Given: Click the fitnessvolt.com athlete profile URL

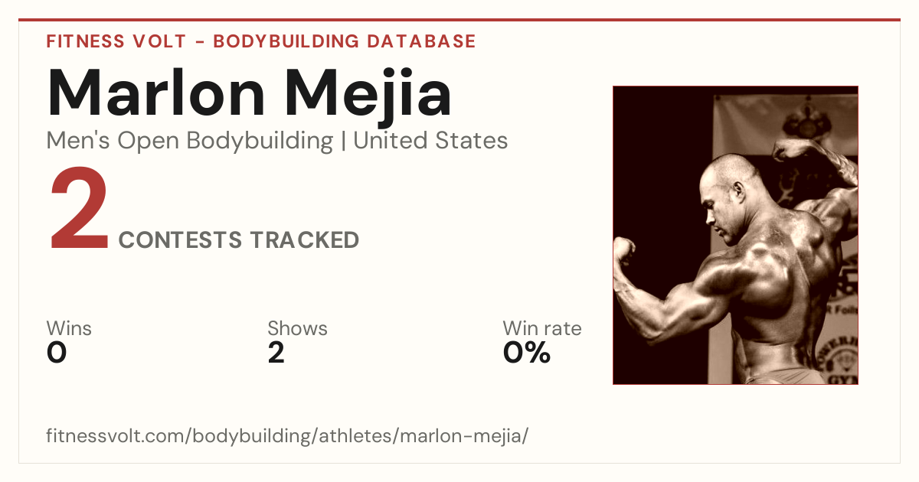Looking at the screenshot, I should click(288, 437).
